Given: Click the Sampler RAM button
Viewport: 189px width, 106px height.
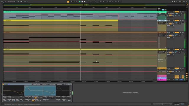Looking at the screenshot, I should [x=69, y=101].
